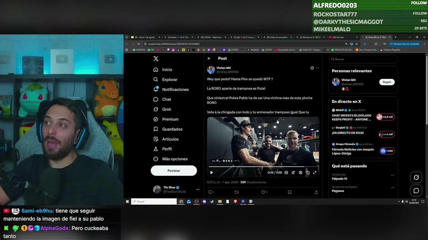Open the post's three-dot more menu
The image size is (428, 240).
click(x=317, y=68)
